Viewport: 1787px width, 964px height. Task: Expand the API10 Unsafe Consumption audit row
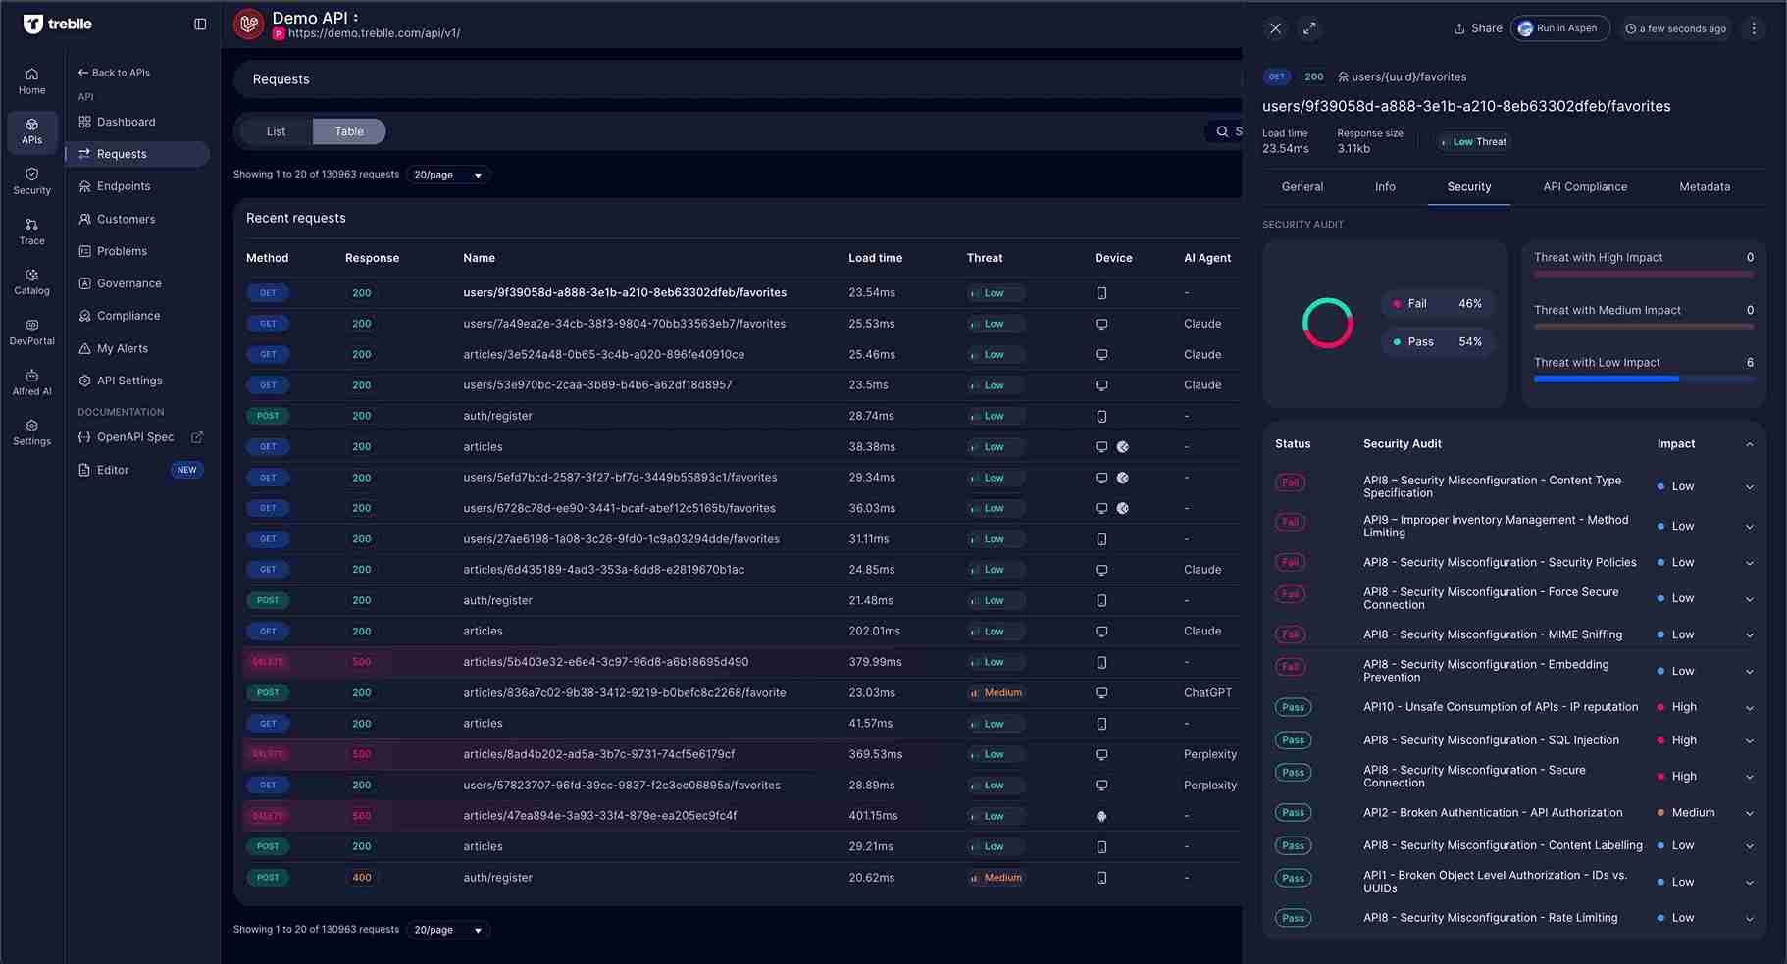[1750, 707]
